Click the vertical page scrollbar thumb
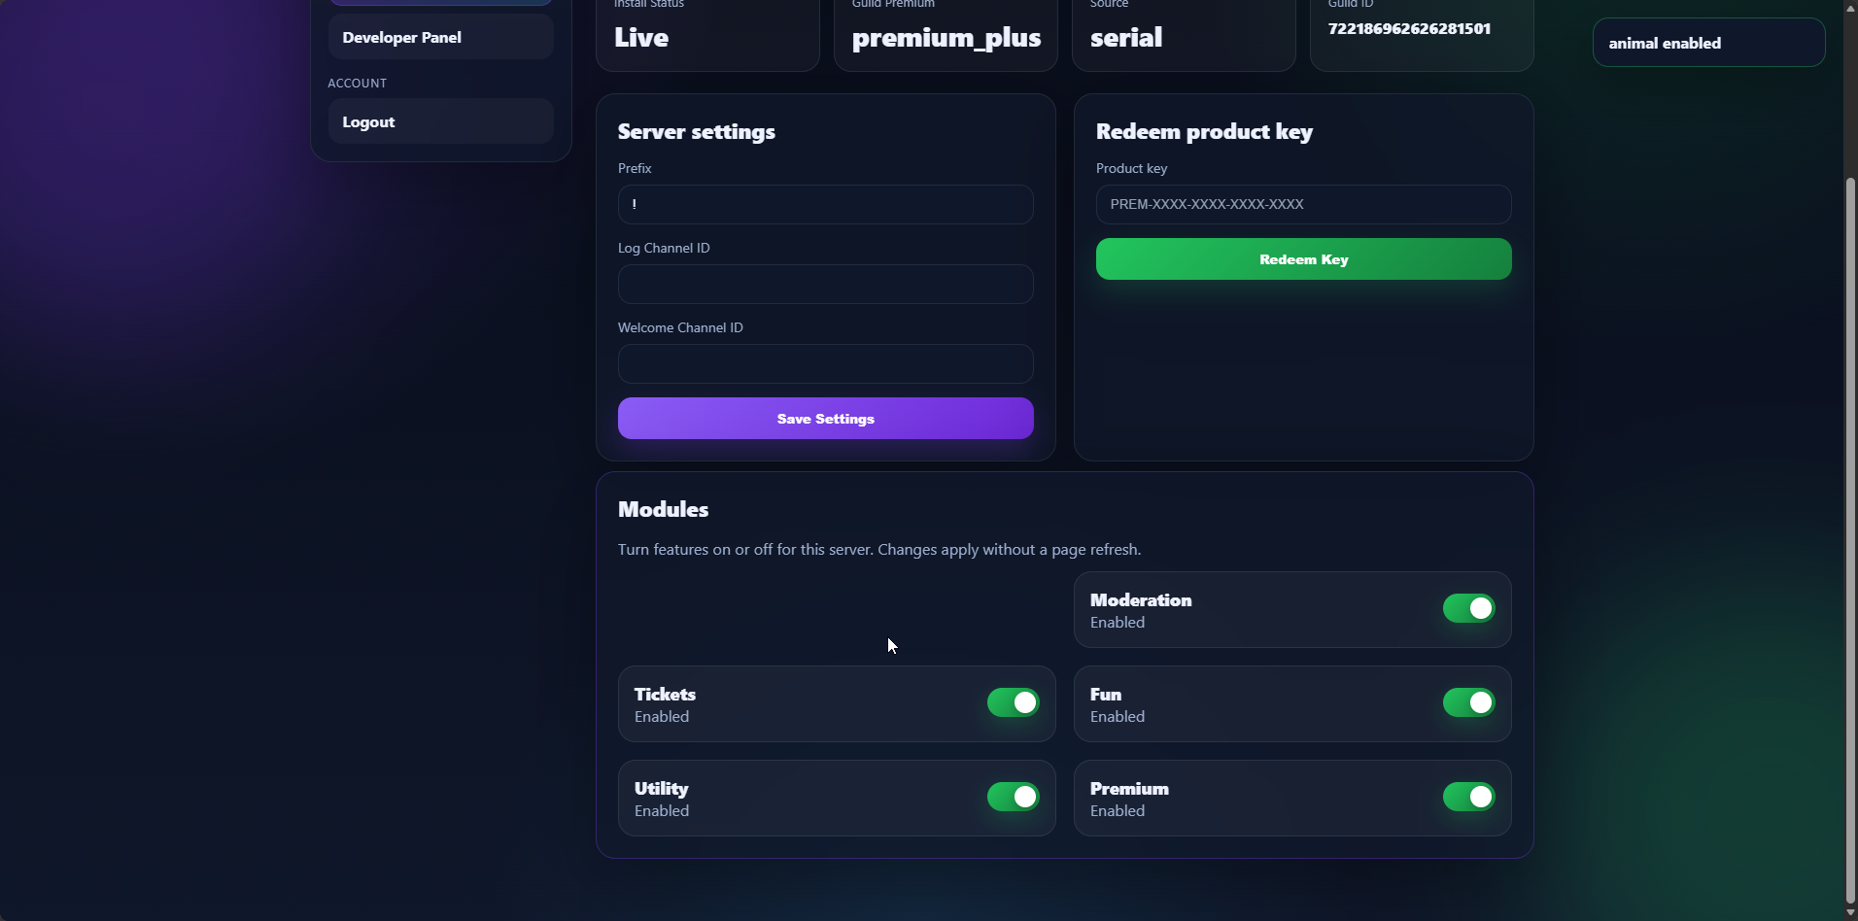Screen dimensions: 1858x921 click(1850, 539)
